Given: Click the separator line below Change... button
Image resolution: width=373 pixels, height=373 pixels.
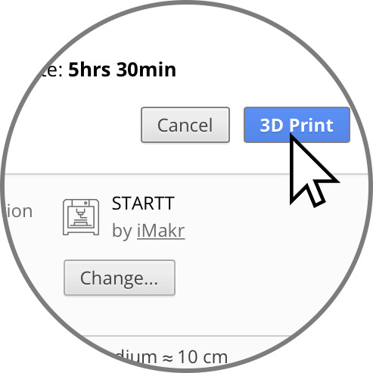Looking at the screenshot, I should (187, 336).
